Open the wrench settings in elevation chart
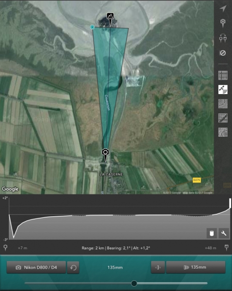The width and height of the screenshot is (232, 291). tap(224, 233)
